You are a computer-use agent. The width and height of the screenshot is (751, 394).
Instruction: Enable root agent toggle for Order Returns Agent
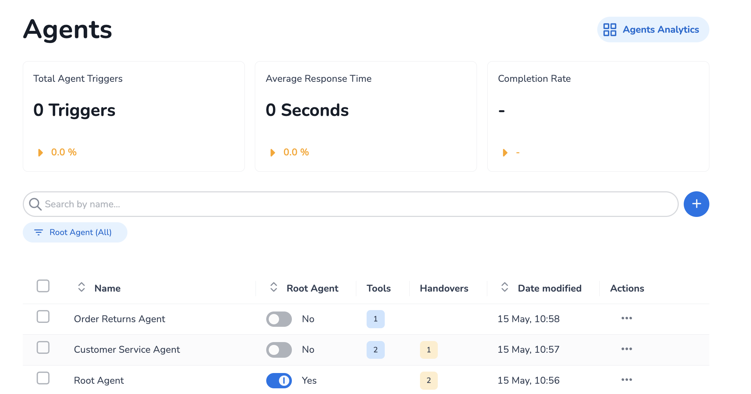[279, 319]
